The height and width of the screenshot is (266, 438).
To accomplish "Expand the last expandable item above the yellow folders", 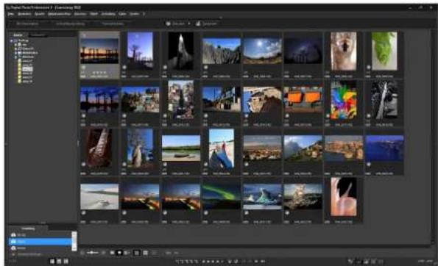I will pos(16,57).
